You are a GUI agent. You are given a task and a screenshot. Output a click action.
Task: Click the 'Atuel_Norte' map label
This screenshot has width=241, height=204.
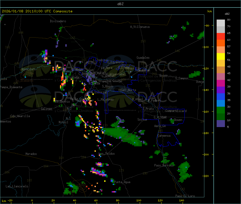pyautogui.click(x=127, y=90)
